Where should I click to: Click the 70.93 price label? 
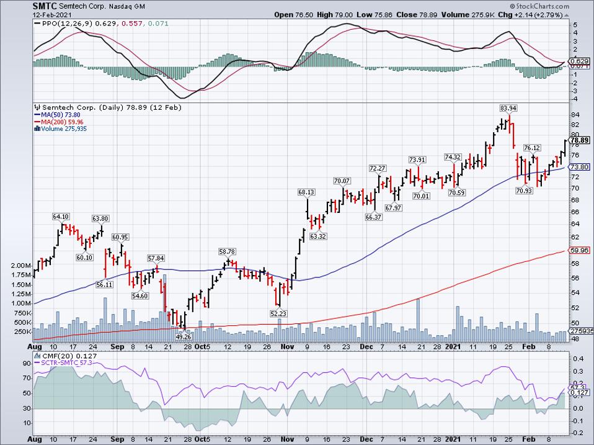tap(525, 191)
